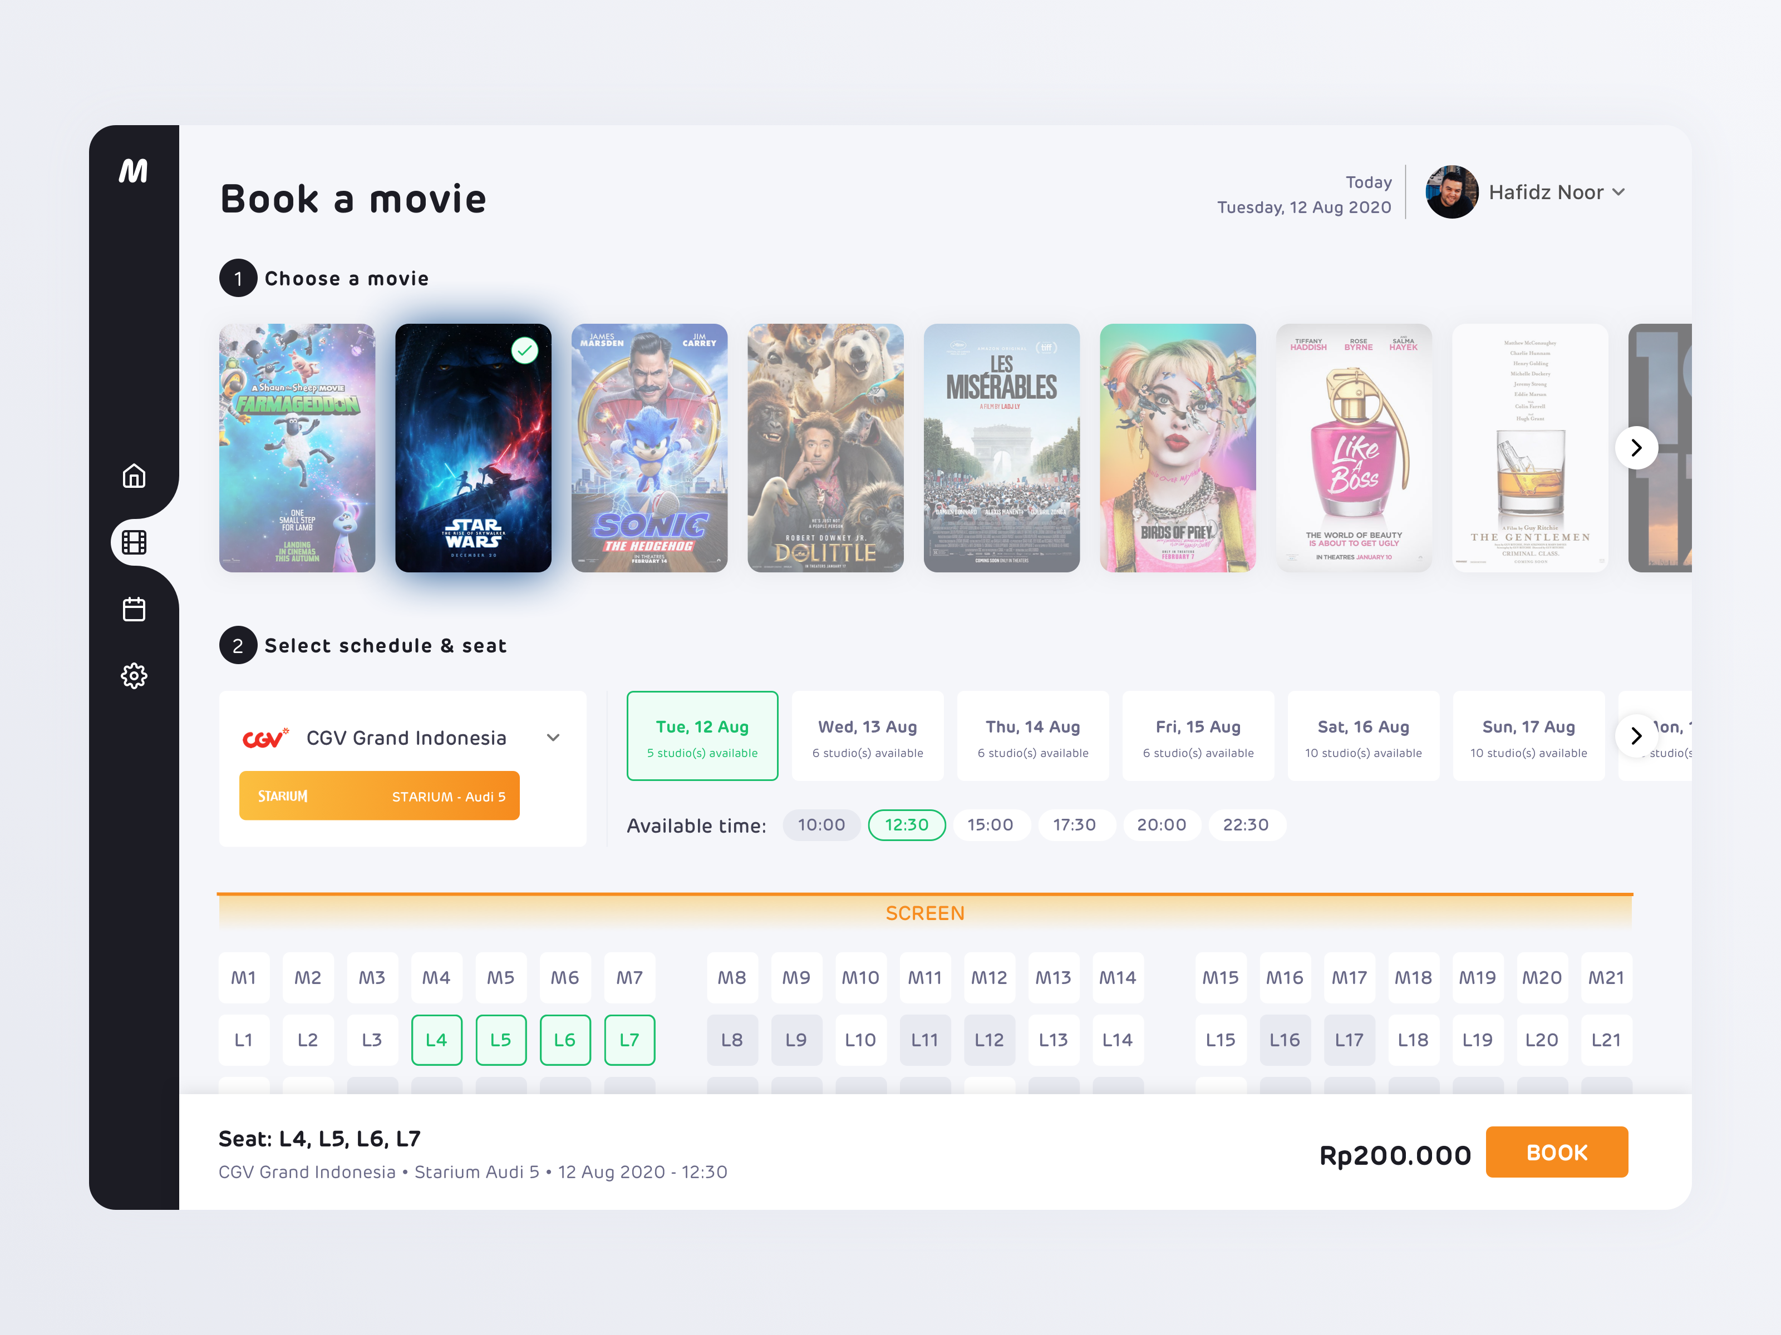Image resolution: width=1781 pixels, height=1335 pixels.
Task: Open the calendar icon in sidebar
Action: (134, 609)
